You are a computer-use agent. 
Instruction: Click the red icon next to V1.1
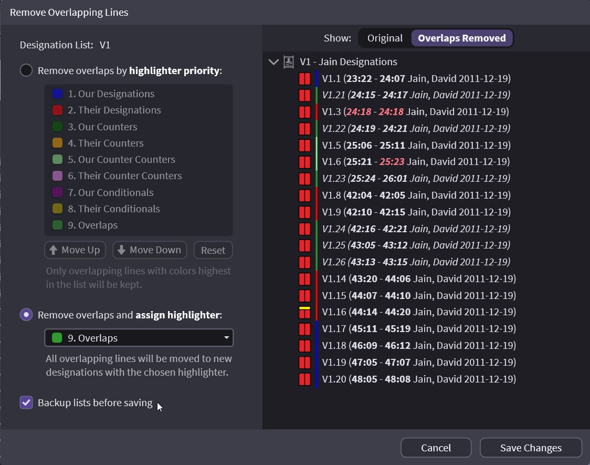304,79
